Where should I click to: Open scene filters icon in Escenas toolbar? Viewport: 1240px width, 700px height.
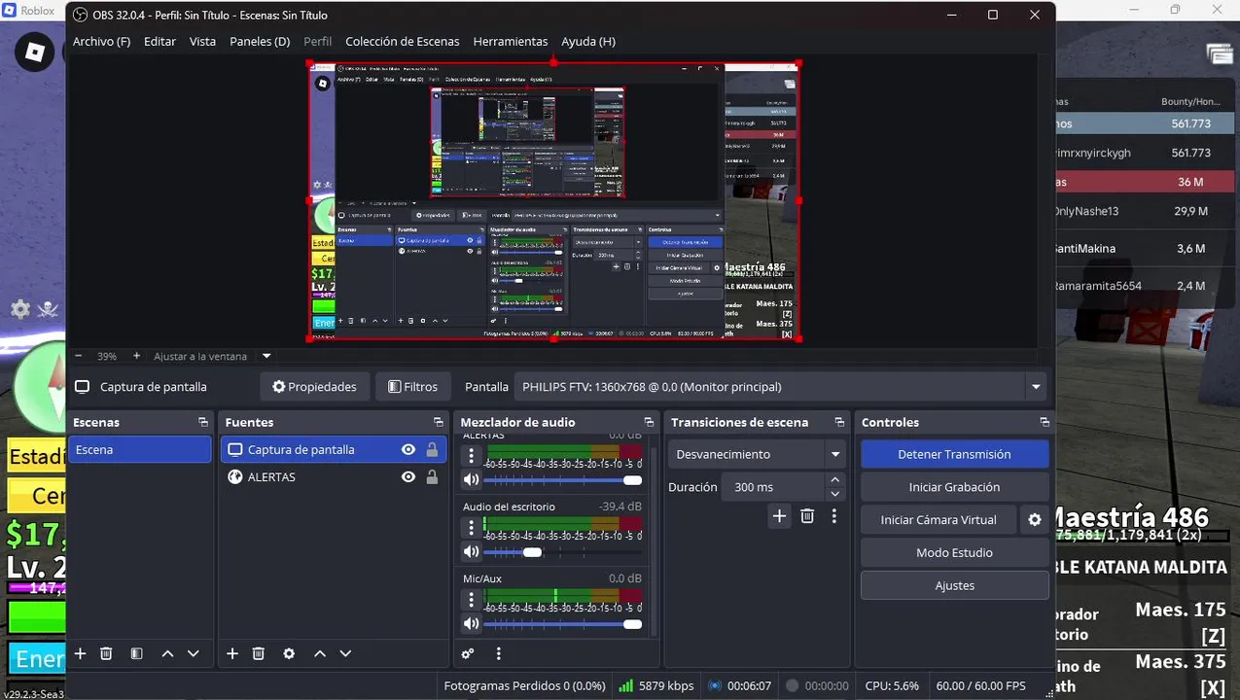tap(137, 654)
